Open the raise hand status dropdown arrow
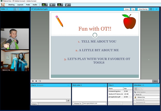 pyautogui.click(x=70, y=5)
